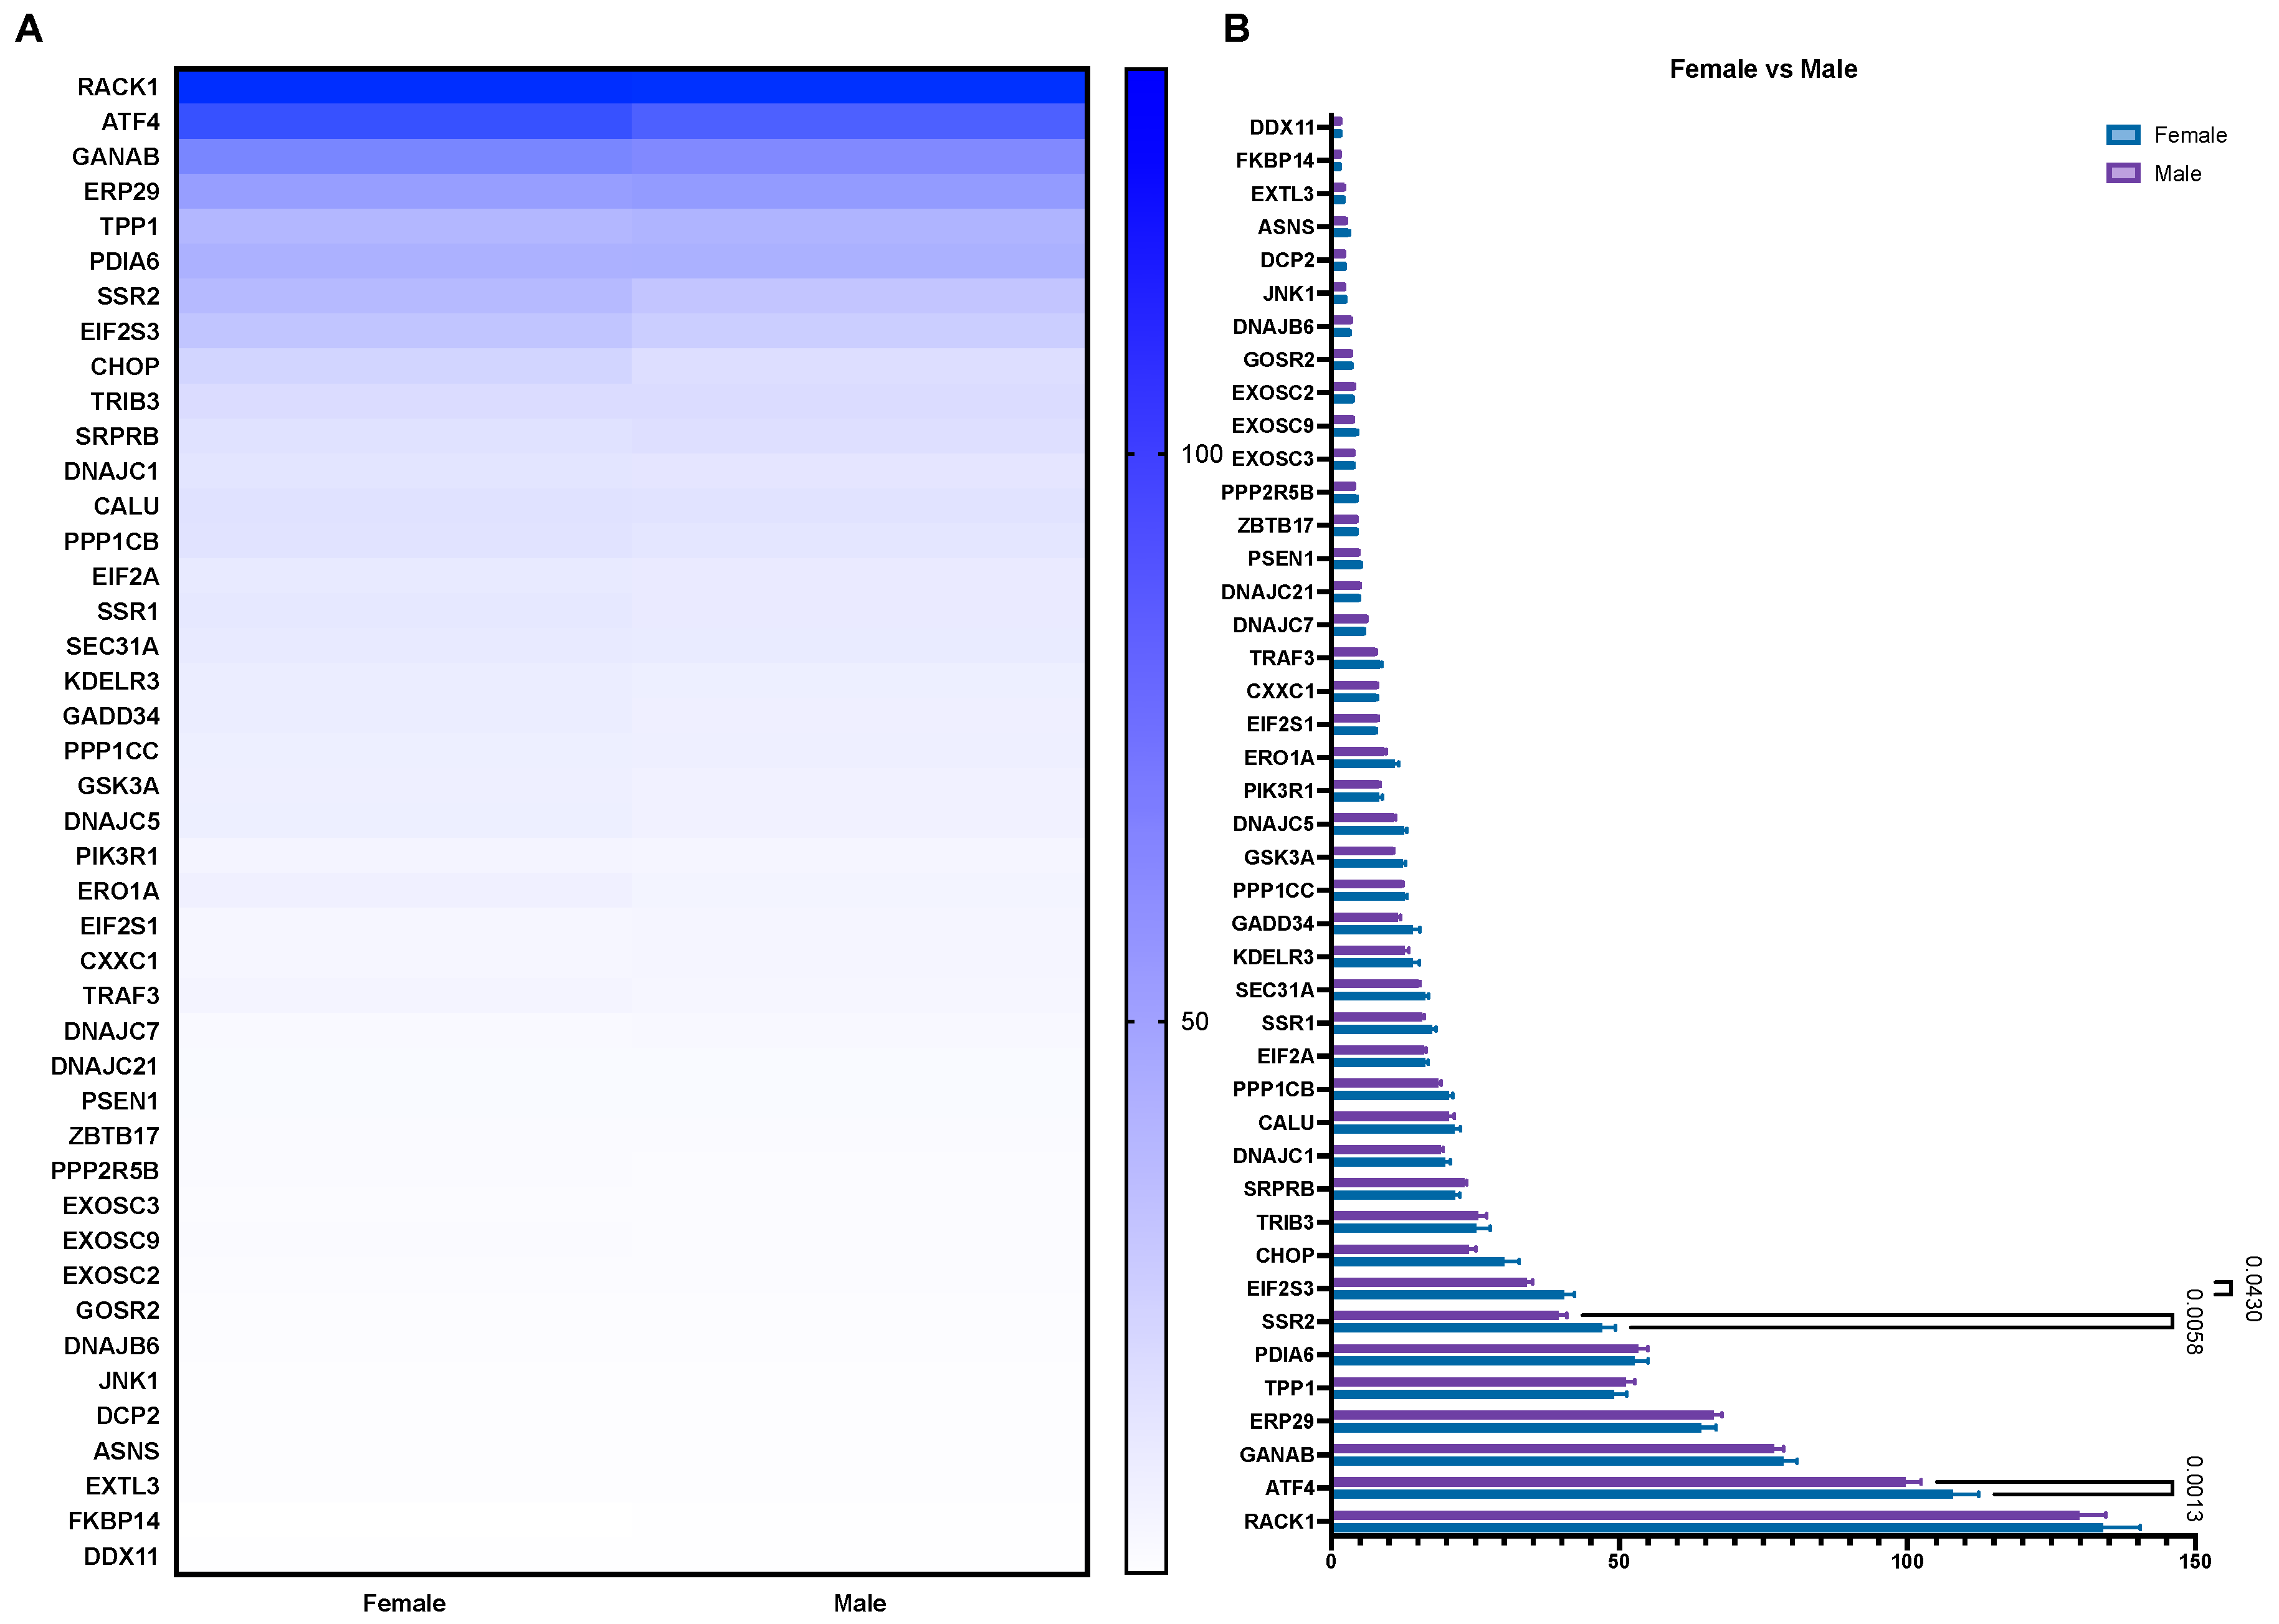Click the RACK1 row label in heatmap
This screenshot has width=2279, height=1624.
tap(117, 87)
